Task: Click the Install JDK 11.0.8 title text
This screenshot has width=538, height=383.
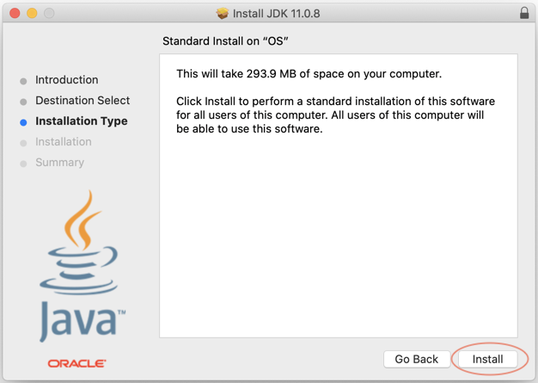Action: click(x=276, y=14)
